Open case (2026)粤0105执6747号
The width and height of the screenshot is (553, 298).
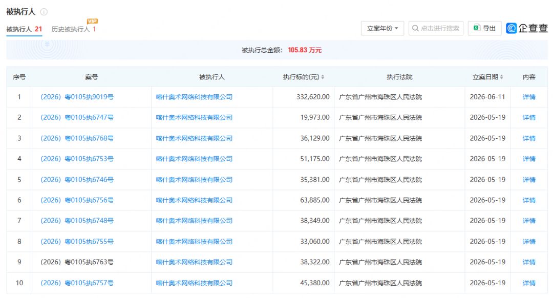(77, 117)
